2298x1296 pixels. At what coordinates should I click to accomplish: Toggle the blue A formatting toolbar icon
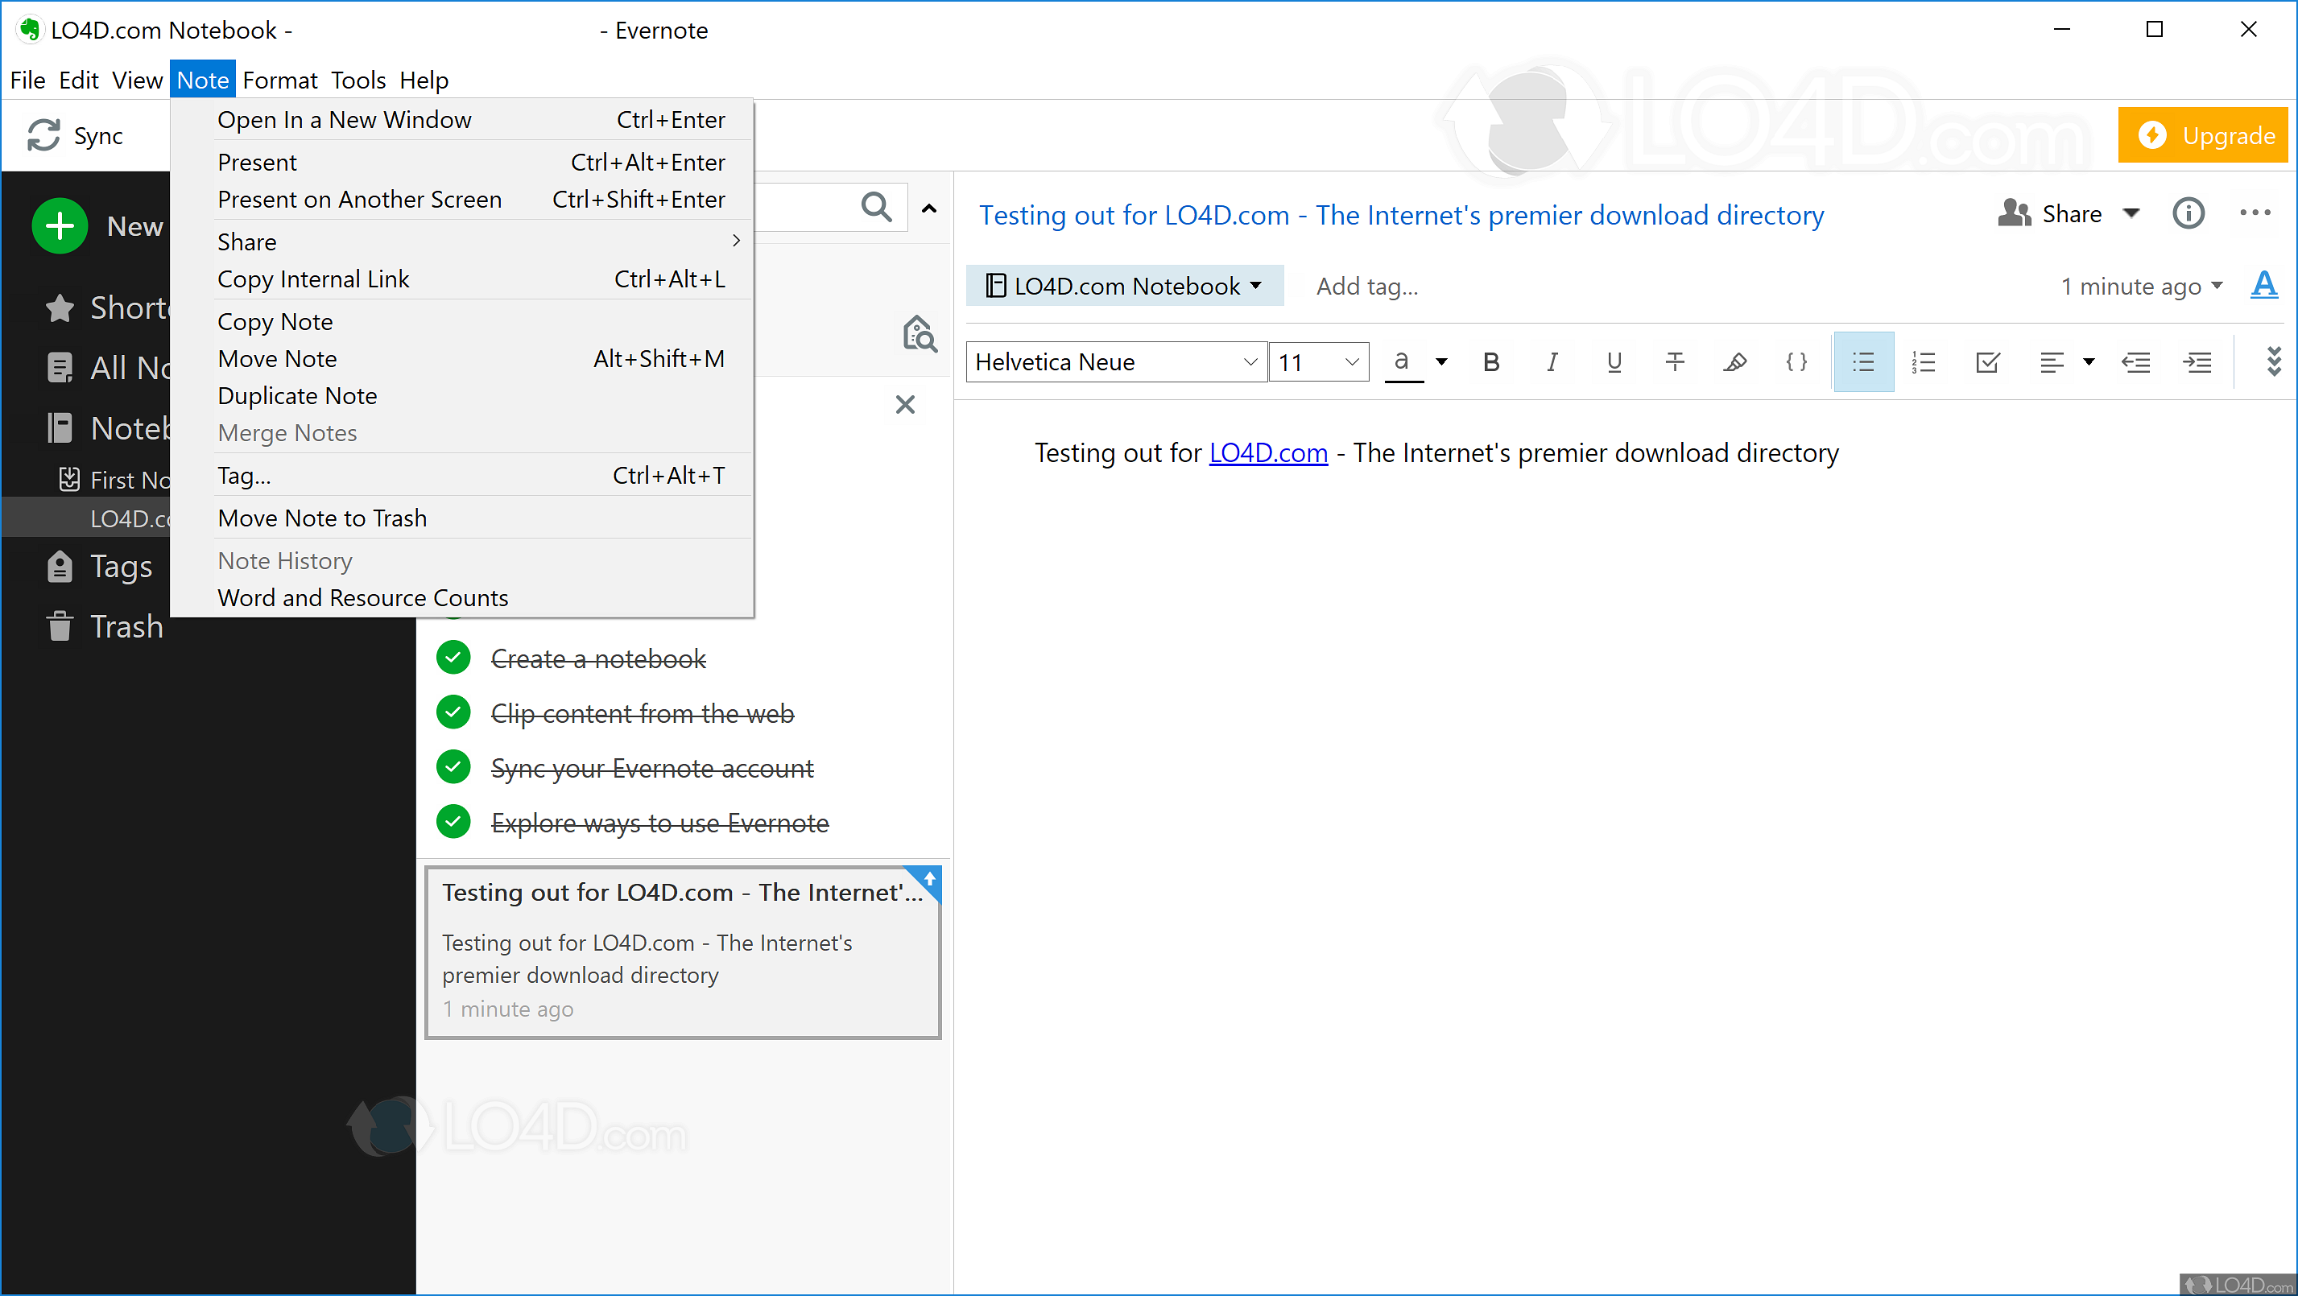pos(2264,286)
